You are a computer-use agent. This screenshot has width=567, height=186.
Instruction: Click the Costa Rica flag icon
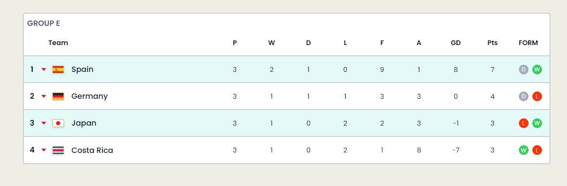pyautogui.click(x=58, y=151)
